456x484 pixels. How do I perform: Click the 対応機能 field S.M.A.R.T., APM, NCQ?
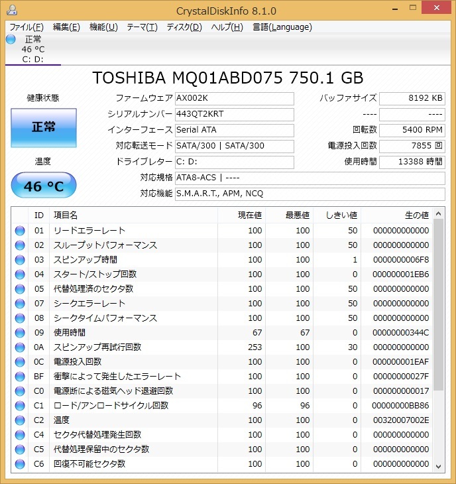310,194
